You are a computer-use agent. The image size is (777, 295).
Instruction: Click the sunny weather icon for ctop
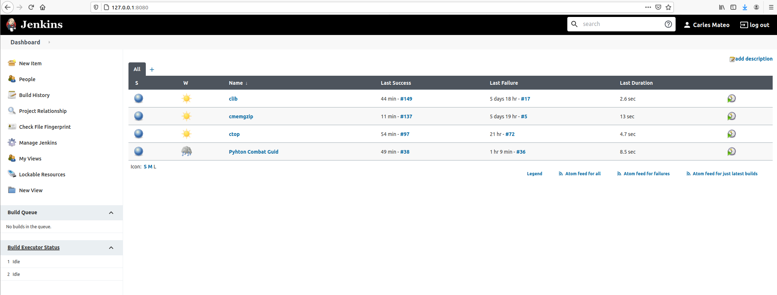(187, 134)
